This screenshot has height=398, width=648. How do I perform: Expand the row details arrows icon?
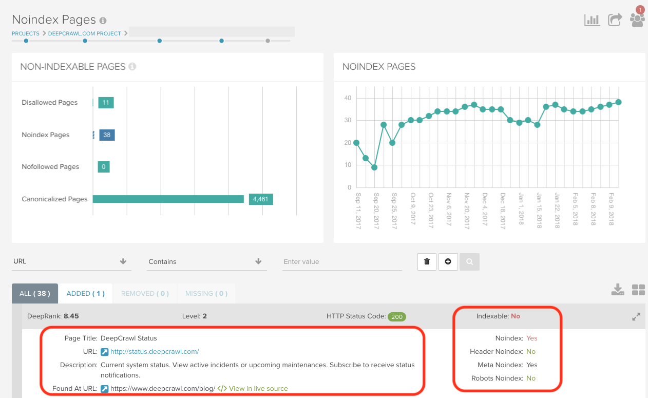[636, 317]
